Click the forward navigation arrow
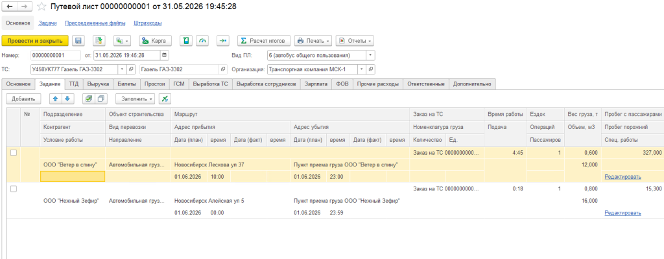The image size is (664, 259). [25, 6]
